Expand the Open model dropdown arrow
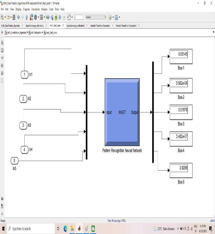This screenshot has height=234, width=215. pos(11,17)
